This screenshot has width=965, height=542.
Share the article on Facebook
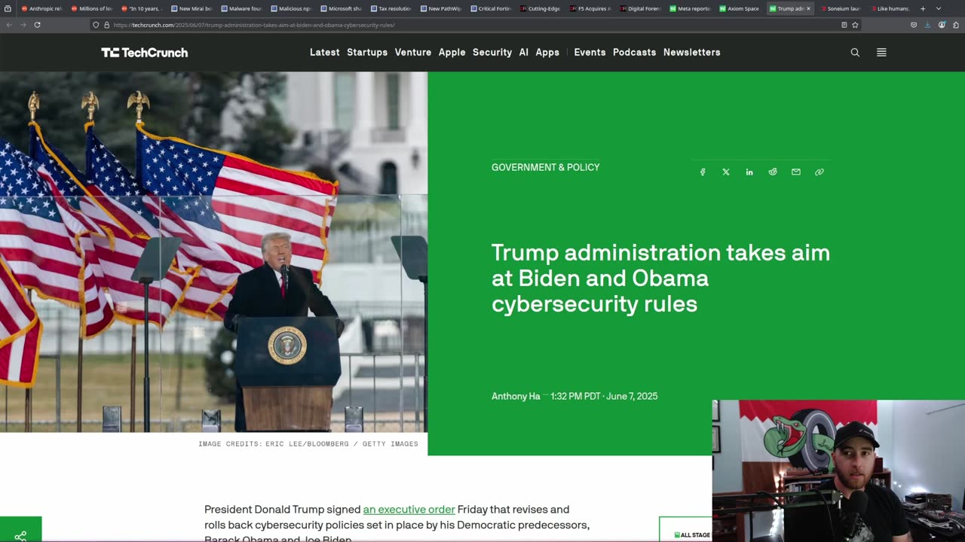click(x=703, y=172)
